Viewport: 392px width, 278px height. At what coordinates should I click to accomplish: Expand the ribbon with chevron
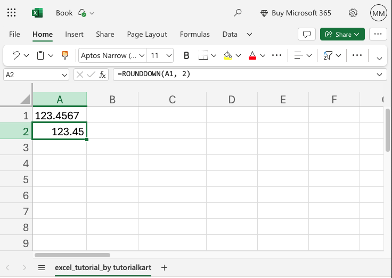[x=379, y=59]
